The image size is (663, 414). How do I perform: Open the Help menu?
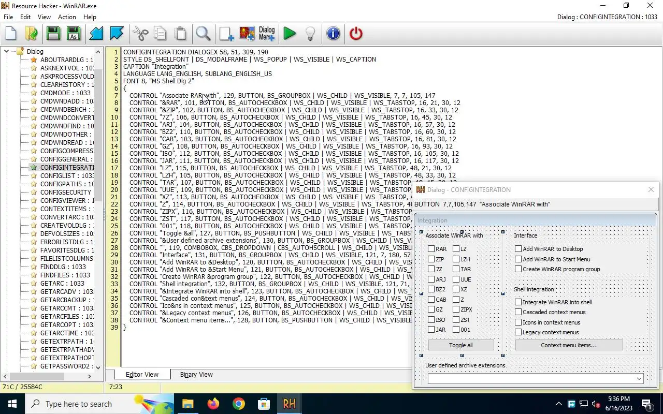90,17
